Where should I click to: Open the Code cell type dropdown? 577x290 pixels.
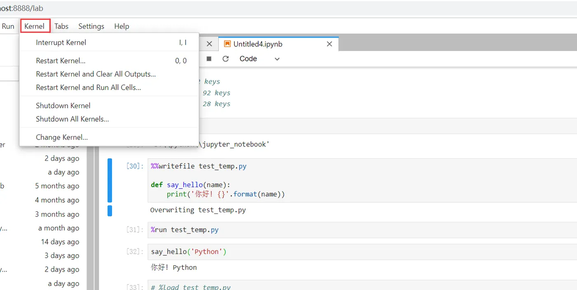click(x=260, y=59)
